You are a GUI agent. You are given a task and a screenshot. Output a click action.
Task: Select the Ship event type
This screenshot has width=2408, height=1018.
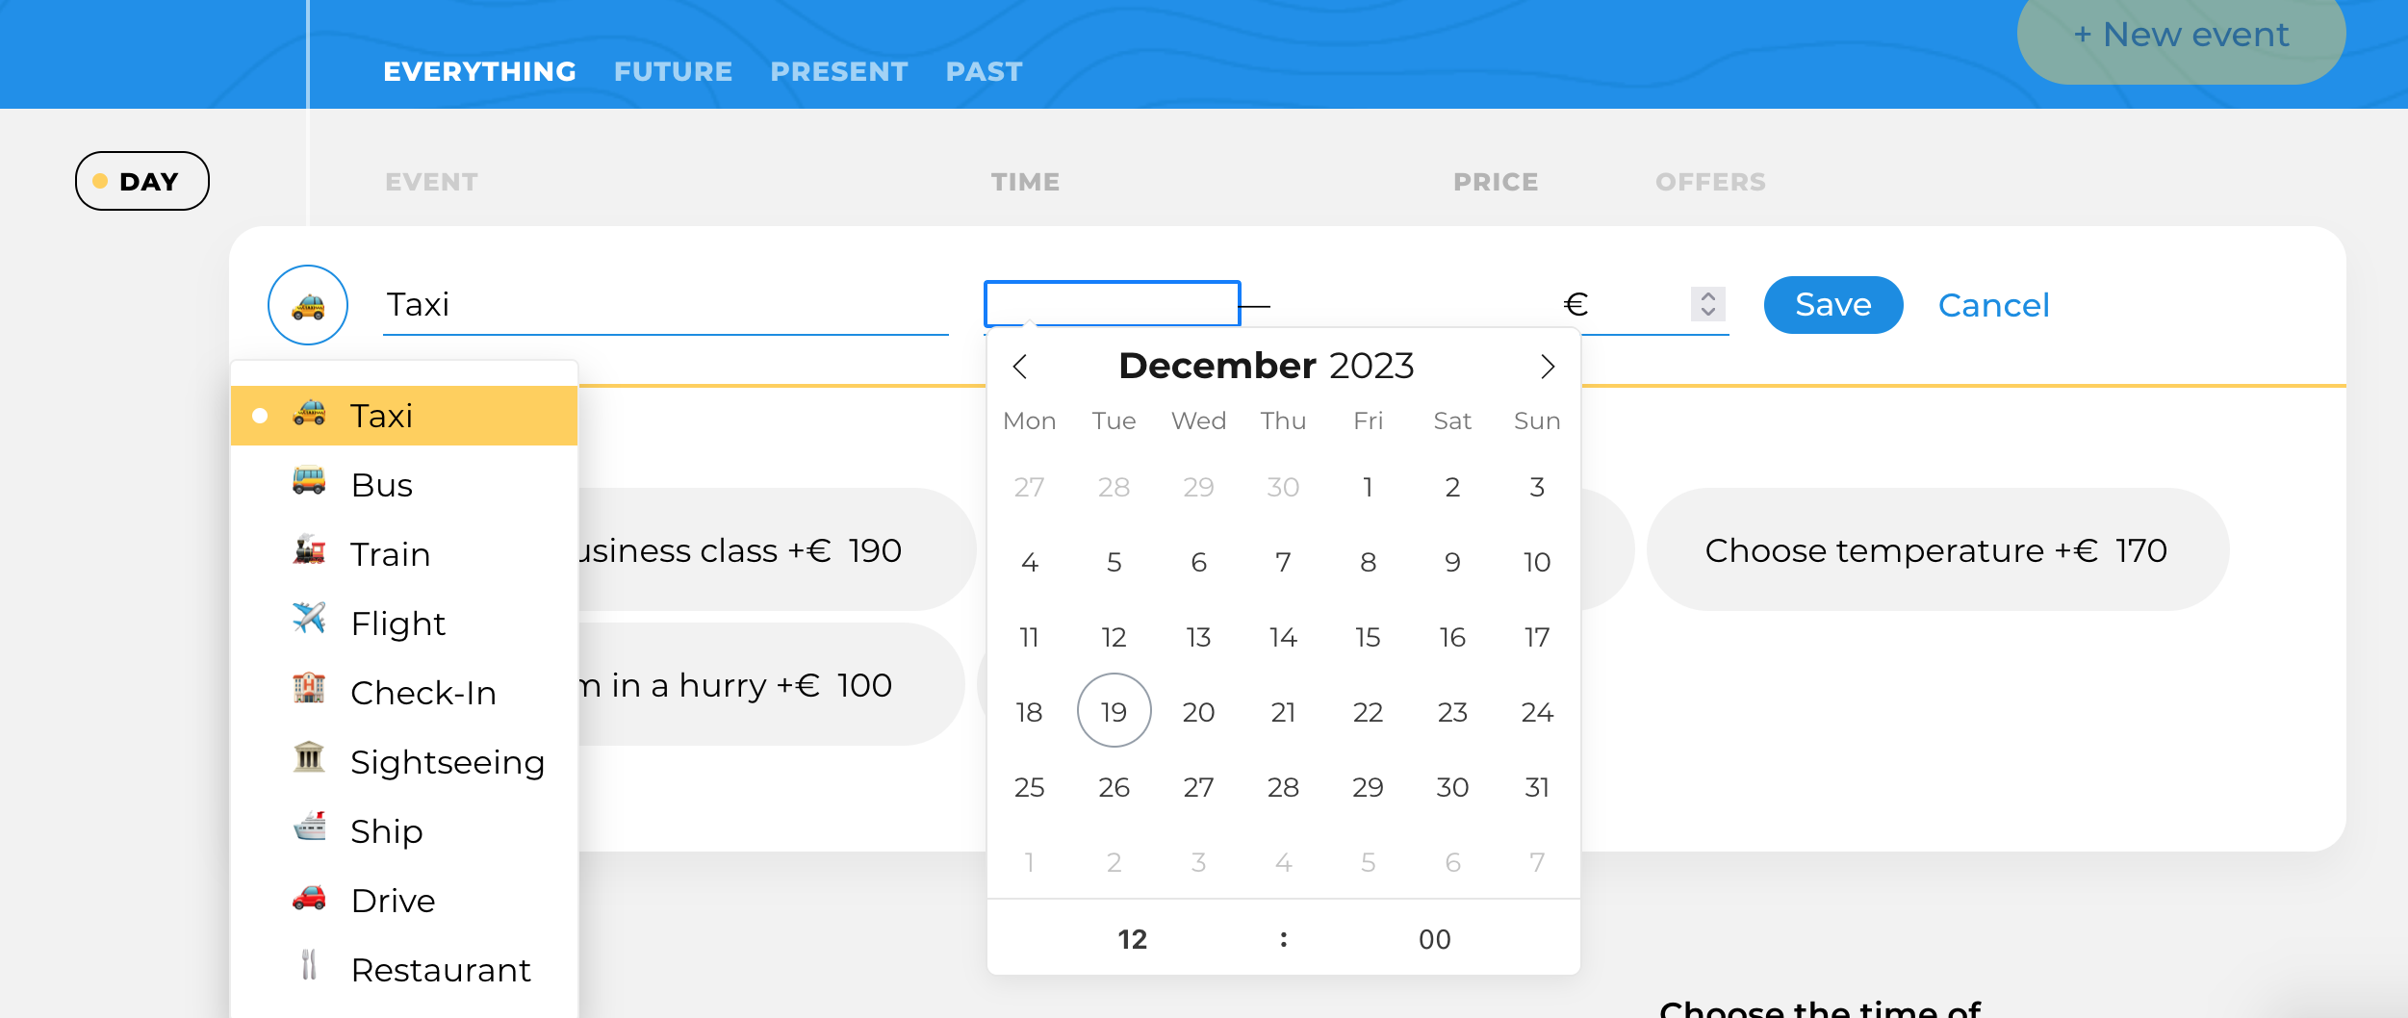404,831
